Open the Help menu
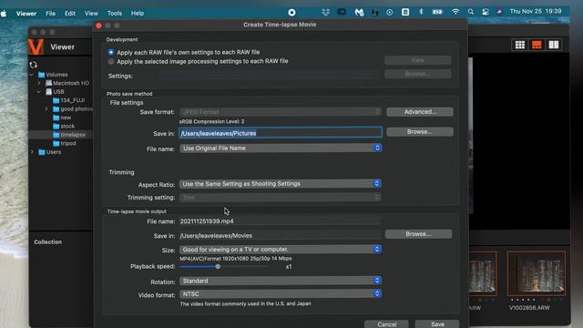Image resolution: width=583 pixels, height=328 pixels. point(138,13)
